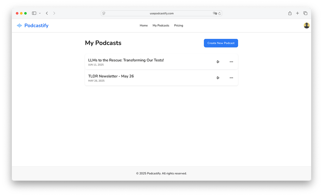Toggle the Safari sidebar panel
323x196 pixels.
coord(34,13)
